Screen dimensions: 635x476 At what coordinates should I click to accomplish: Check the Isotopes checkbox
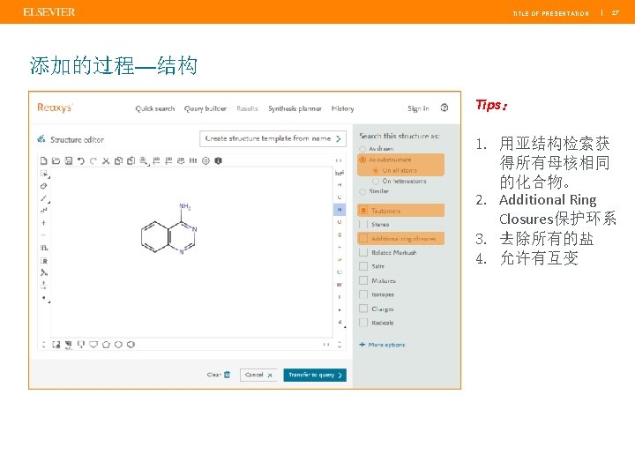click(363, 294)
